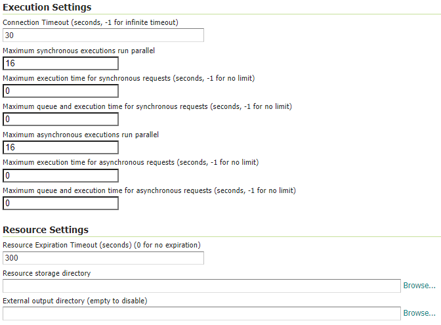The height and width of the screenshot is (325, 441).
Task: Select the synchronous maximum execution time field
Action: [60, 91]
